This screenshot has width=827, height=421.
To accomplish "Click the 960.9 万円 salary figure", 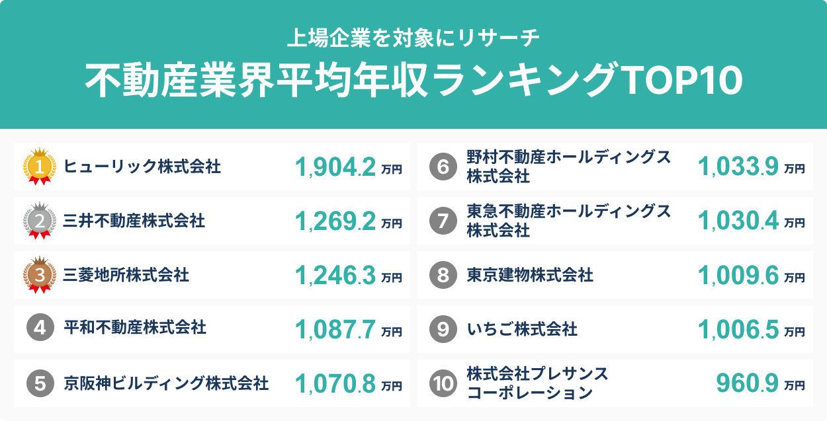I will pyautogui.click(x=761, y=383).
